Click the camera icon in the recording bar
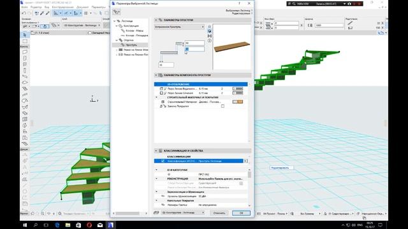 (349, 4)
